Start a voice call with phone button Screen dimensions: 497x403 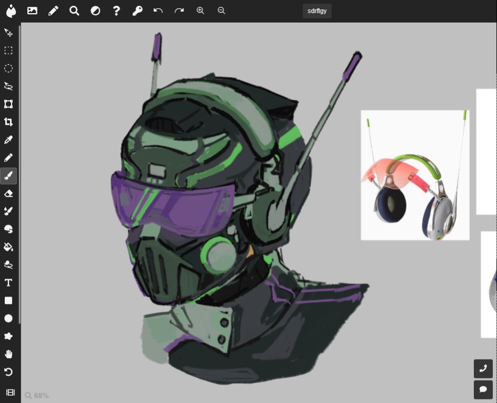click(483, 368)
